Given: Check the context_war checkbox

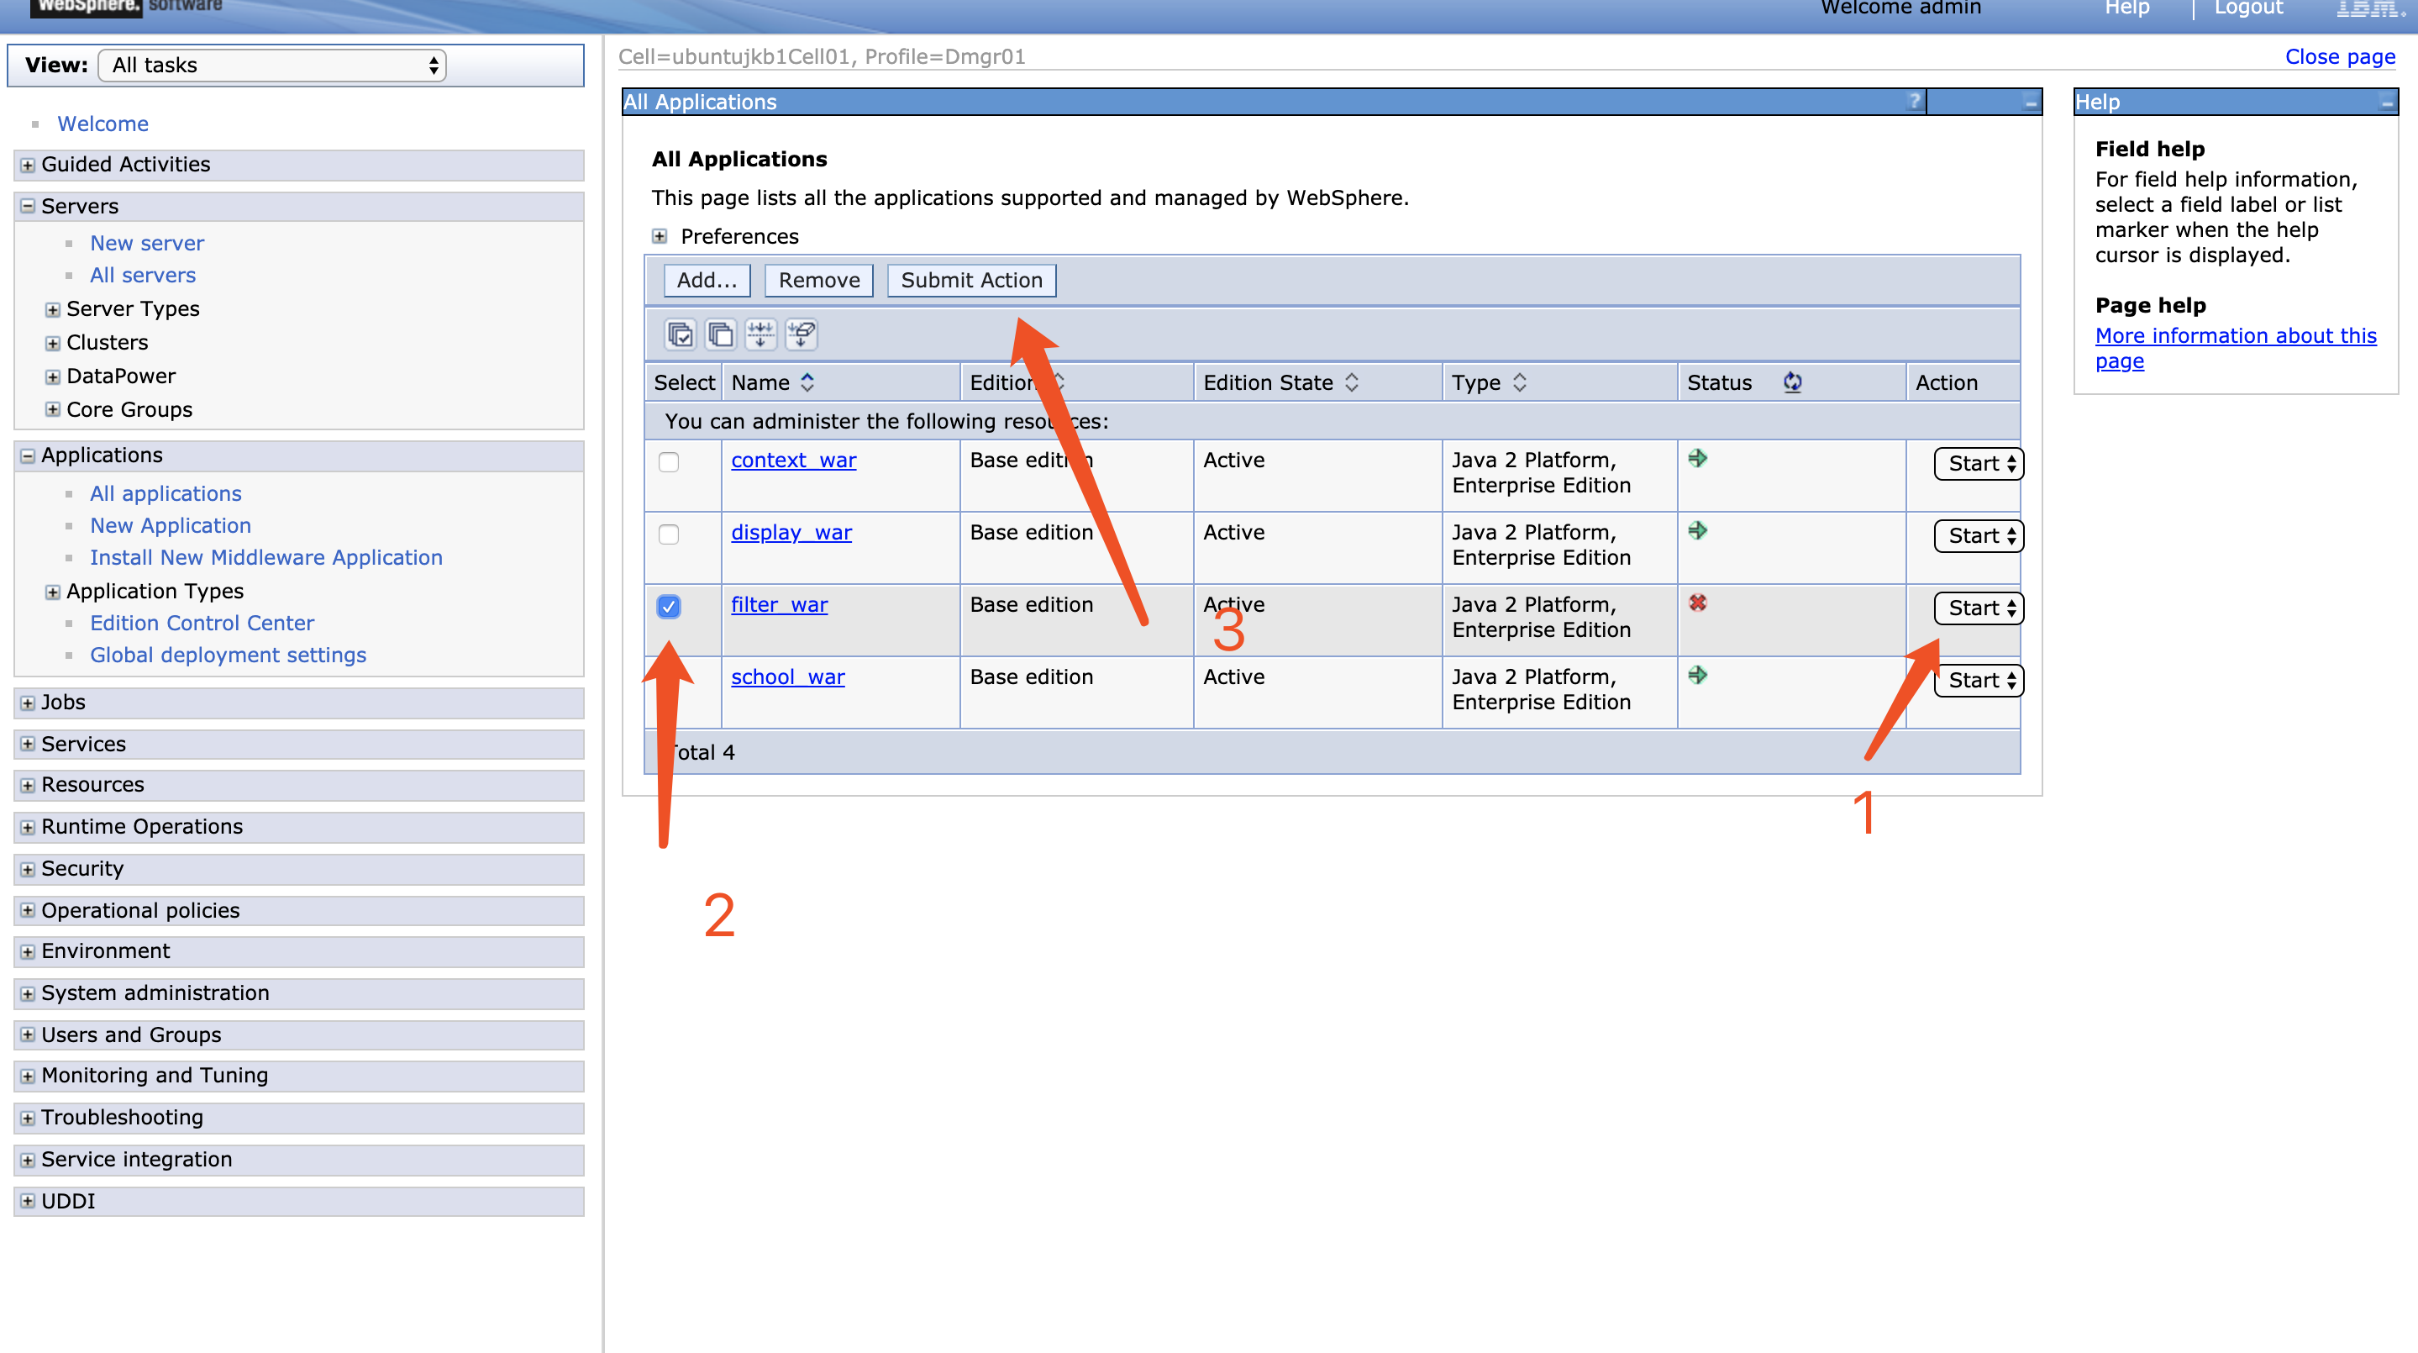Looking at the screenshot, I should tap(668, 462).
